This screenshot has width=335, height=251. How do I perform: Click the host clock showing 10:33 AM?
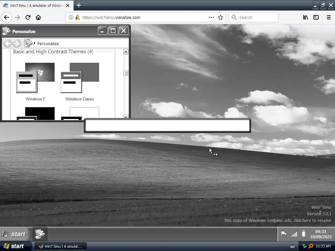pos(323,246)
